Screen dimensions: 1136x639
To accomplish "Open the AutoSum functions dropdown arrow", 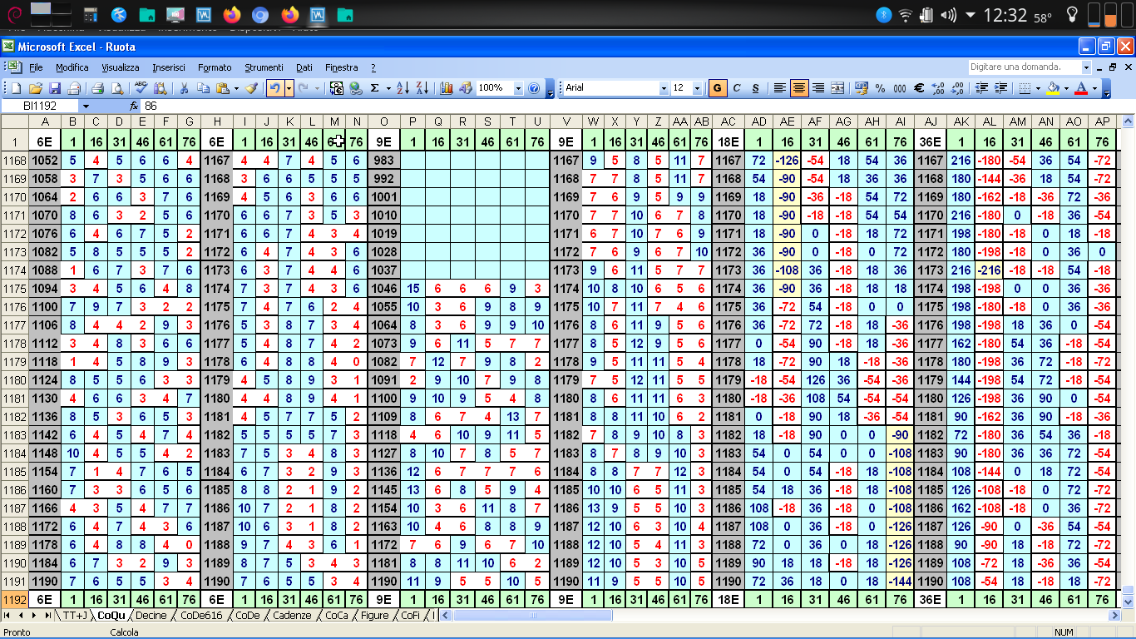I will pyautogui.click(x=388, y=87).
